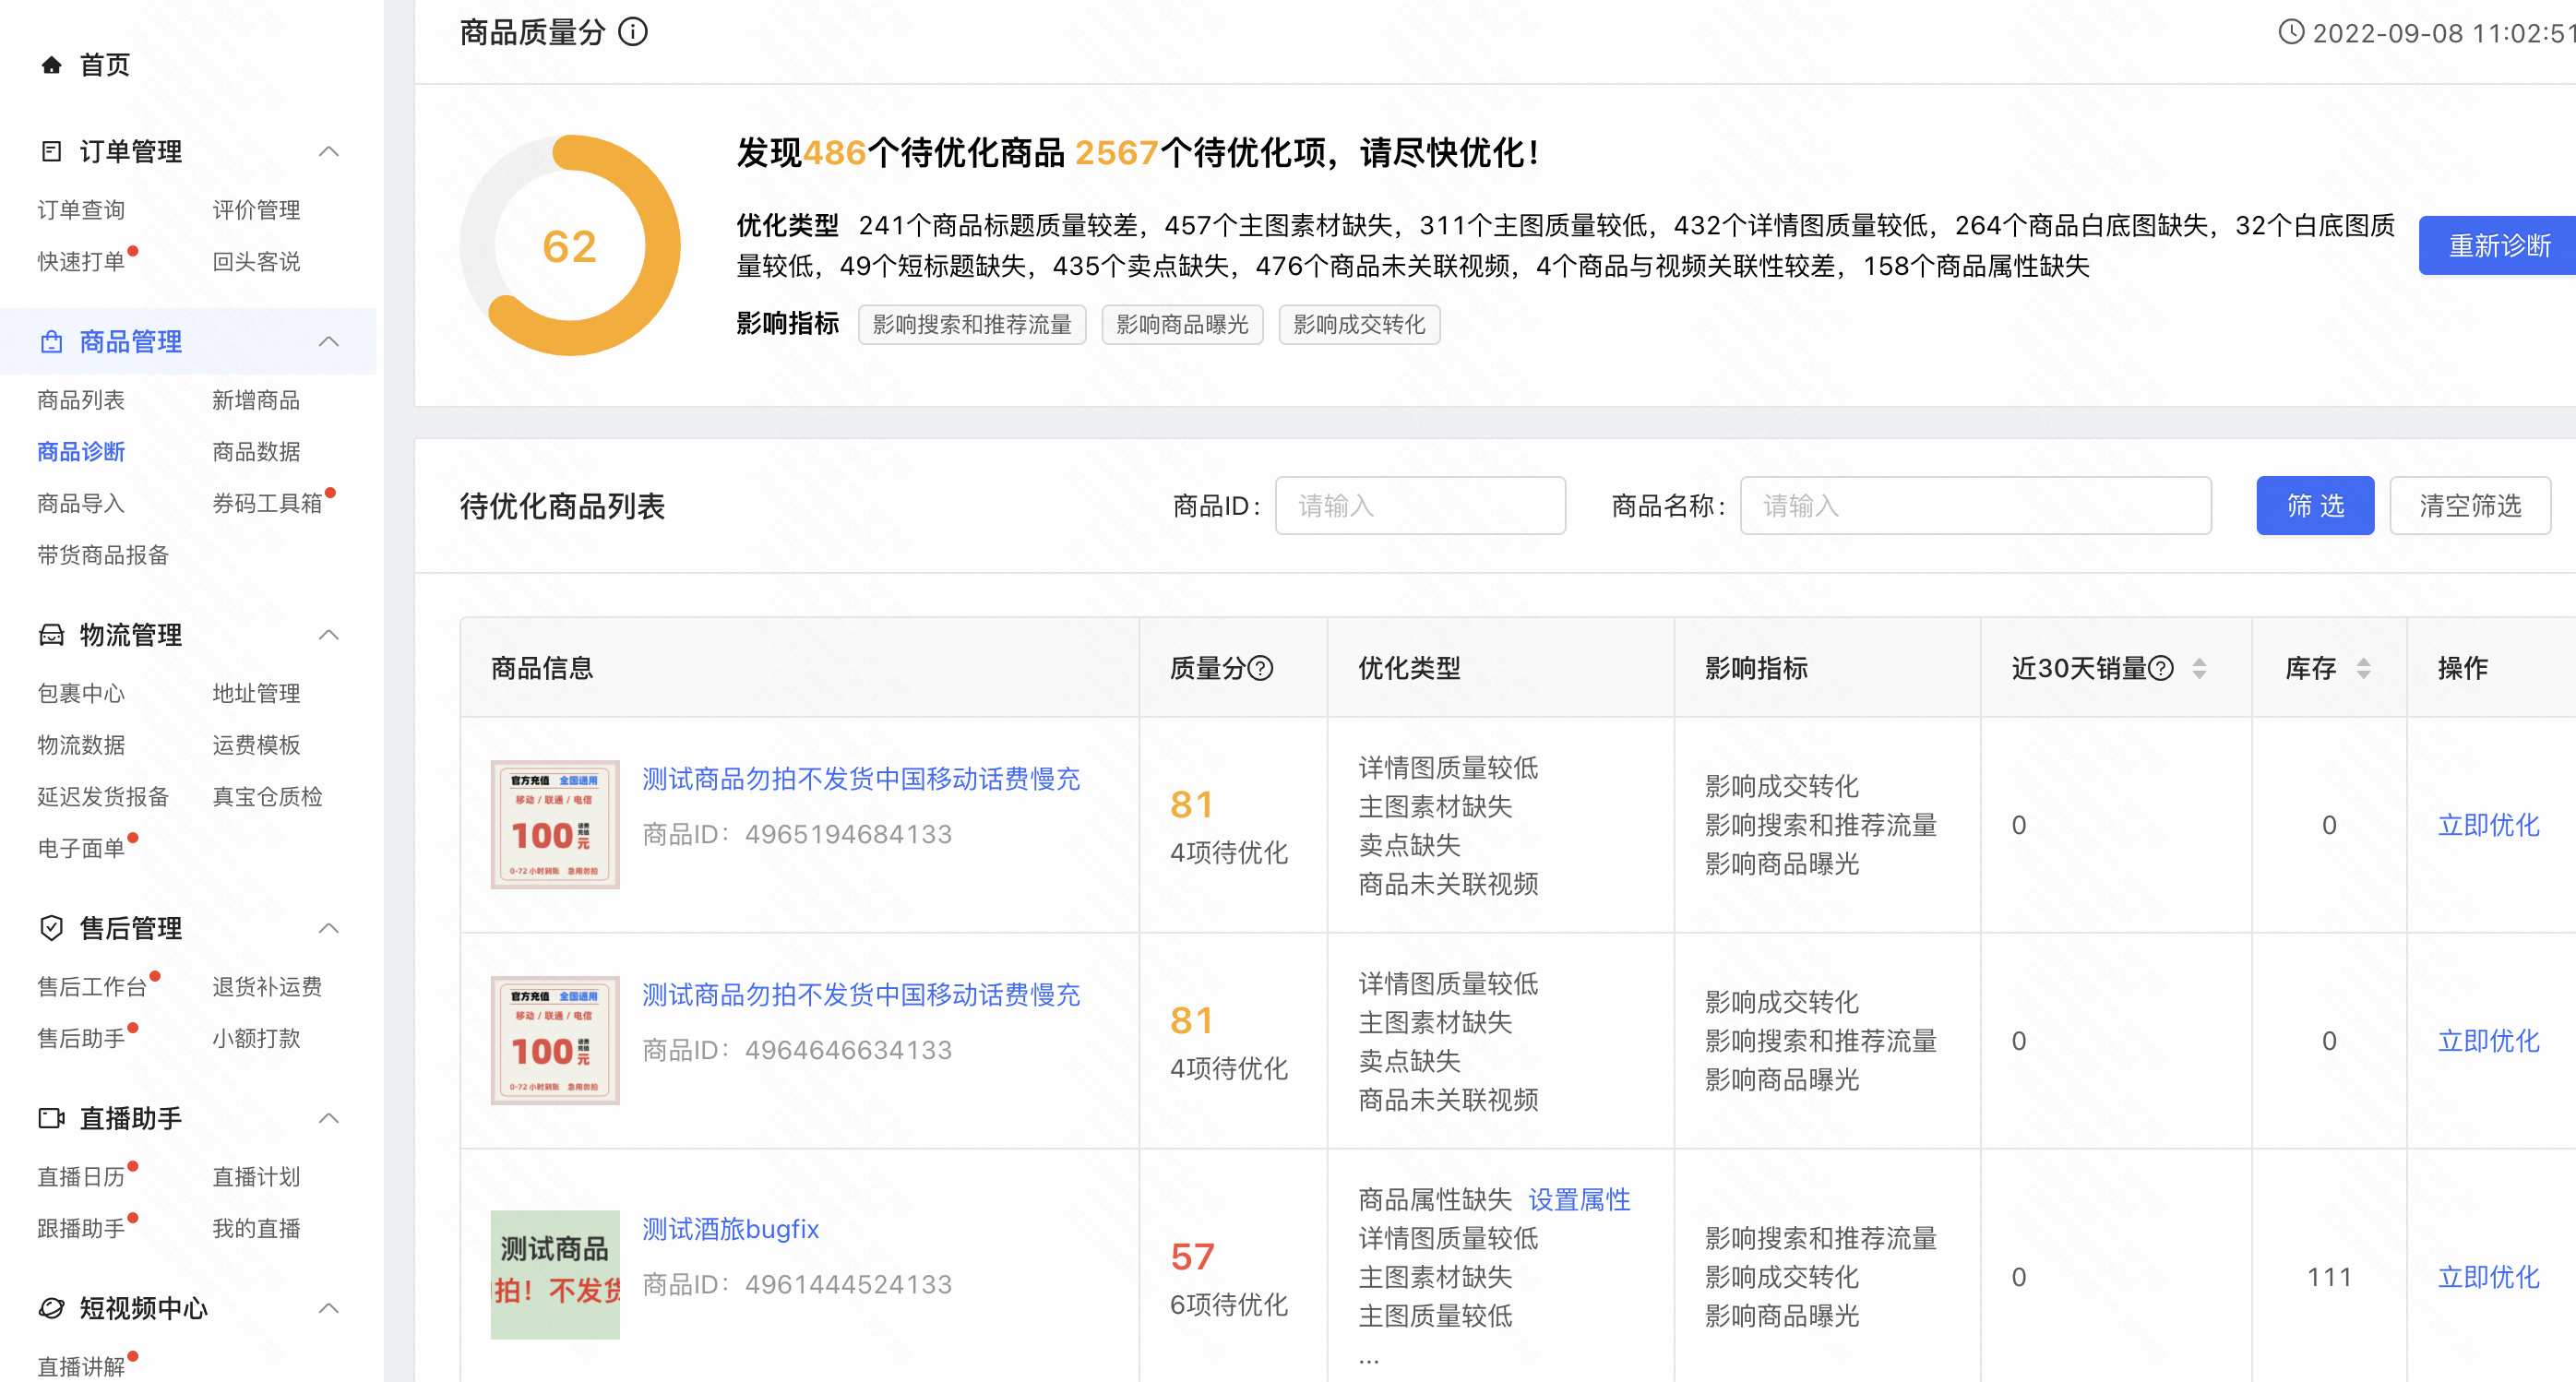Viewport: 2576px width, 1382px height.
Task: Click the clock icon beside timestamp
Action: pos(2291,32)
